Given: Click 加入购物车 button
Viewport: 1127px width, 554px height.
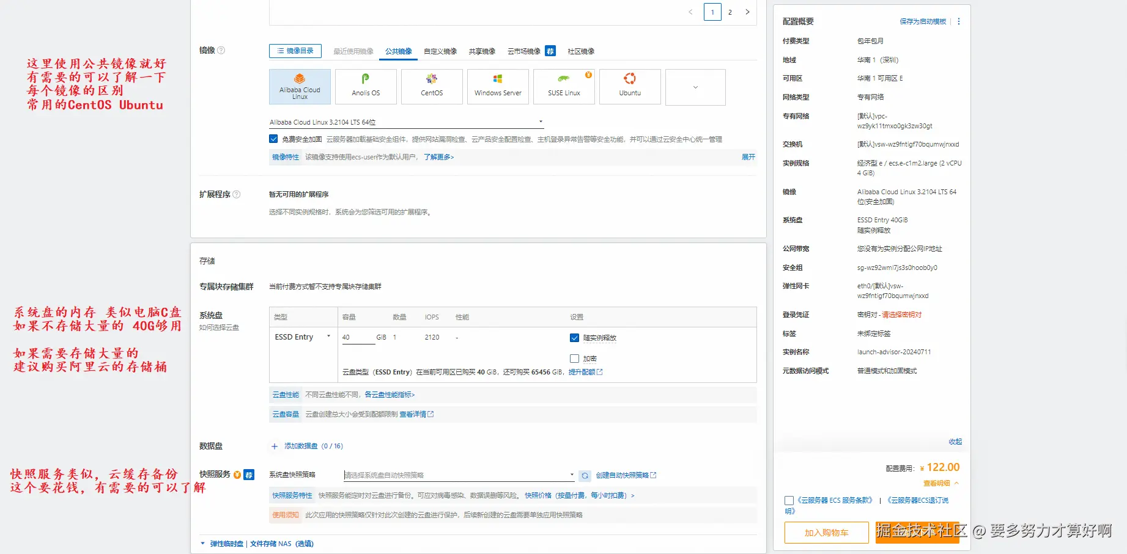Looking at the screenshot, I should click(826, 533).
